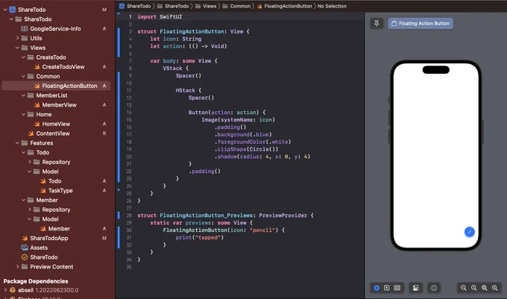Click Common in the breadcrumb path

(x=240, y=6)
